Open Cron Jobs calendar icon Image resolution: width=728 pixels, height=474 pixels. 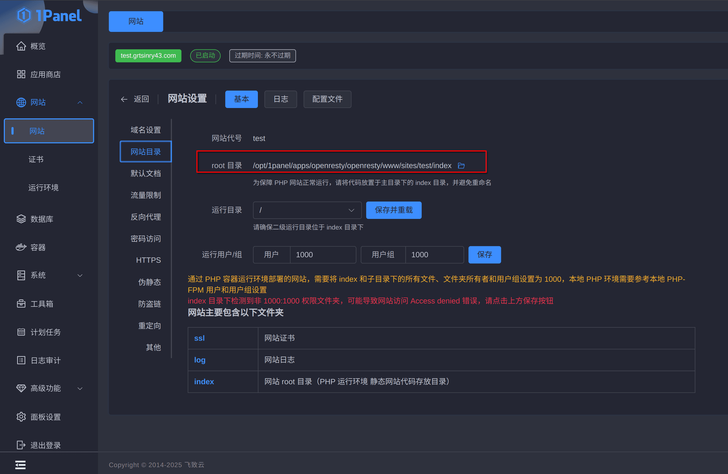click(x=21, y=332)
